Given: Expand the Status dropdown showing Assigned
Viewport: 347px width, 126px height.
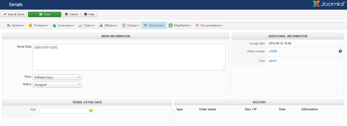Looking at the screenshot, I should tap(57, 85).
